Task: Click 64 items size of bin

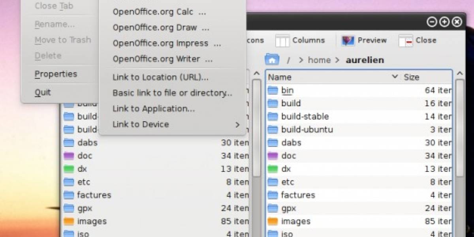Action: (x=438, y=90)
